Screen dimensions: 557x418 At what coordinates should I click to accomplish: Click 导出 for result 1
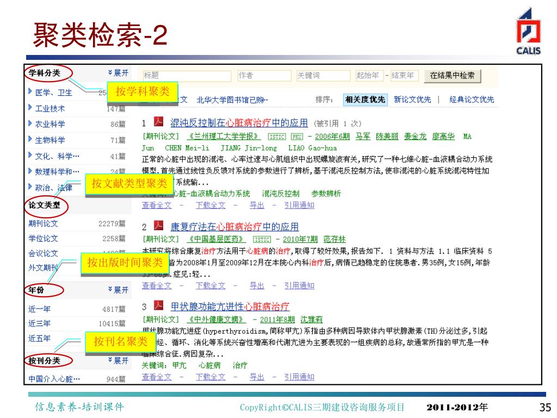(257, 205)
